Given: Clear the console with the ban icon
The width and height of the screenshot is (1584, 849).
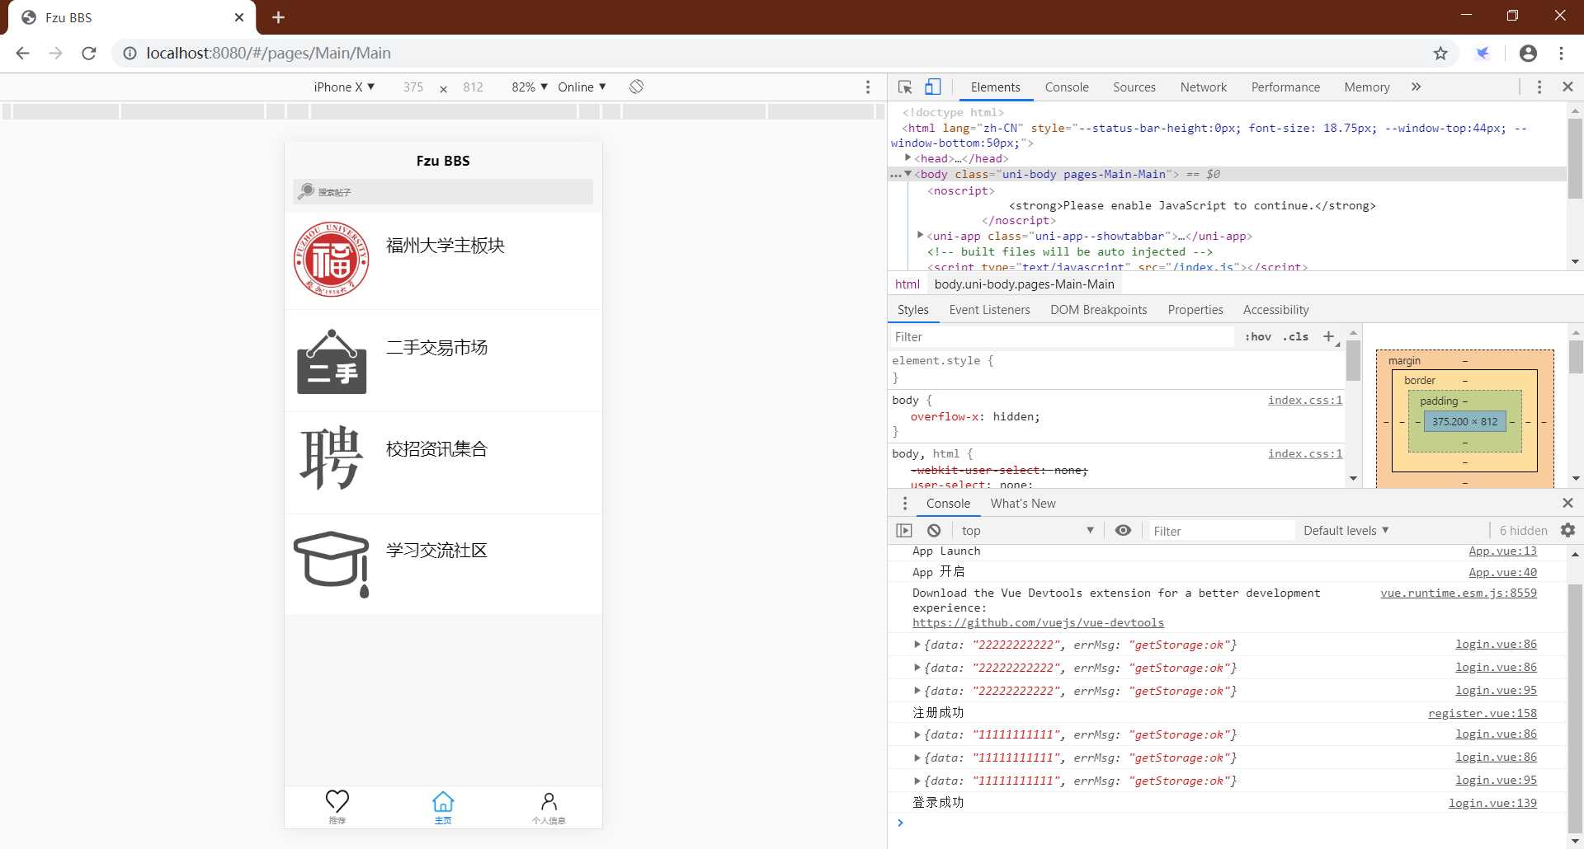Looking at the screenshot, I should click(x=934, y=530).
